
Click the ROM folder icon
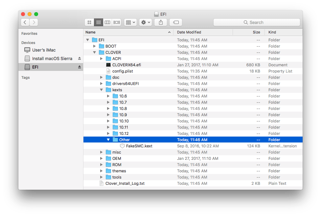point(108,165)
